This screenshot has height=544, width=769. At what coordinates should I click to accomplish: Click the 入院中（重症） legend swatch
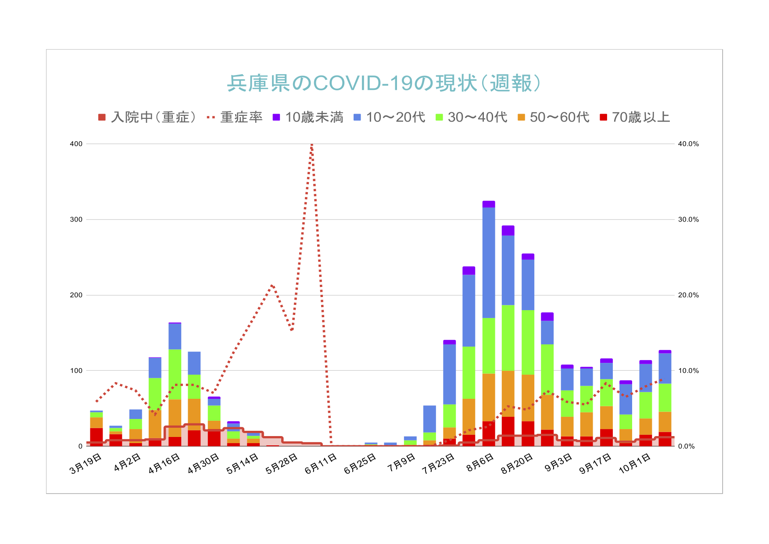point(102,118)
